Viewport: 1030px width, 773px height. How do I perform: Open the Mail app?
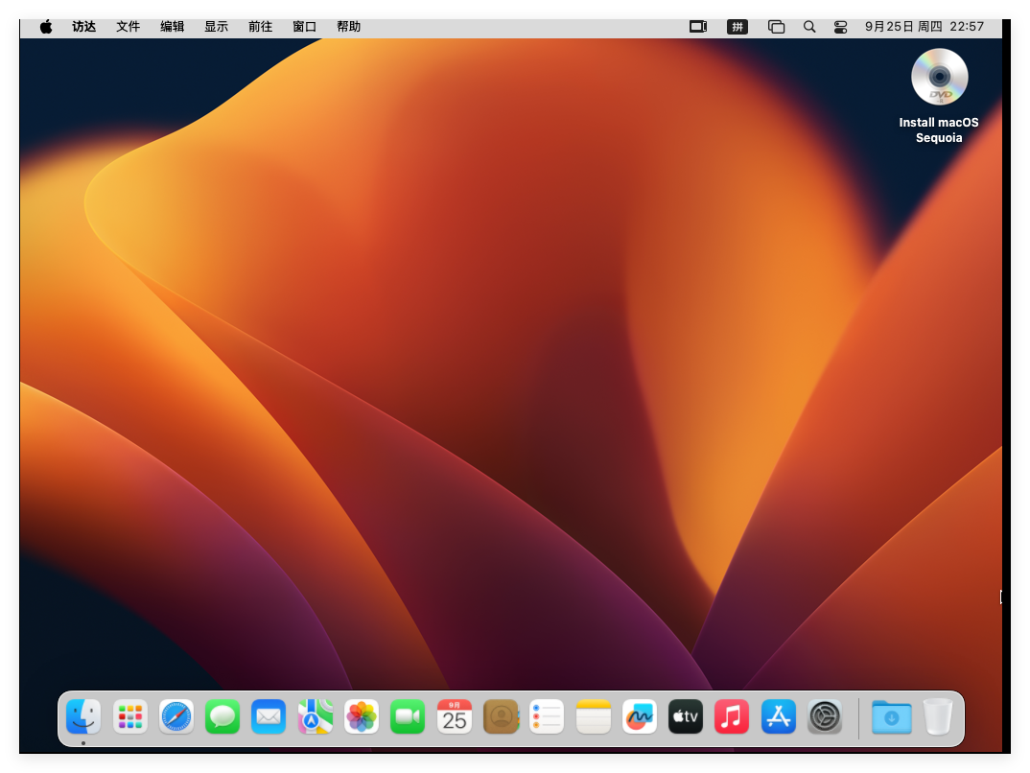pyautogui.click(x=269, y=716)
